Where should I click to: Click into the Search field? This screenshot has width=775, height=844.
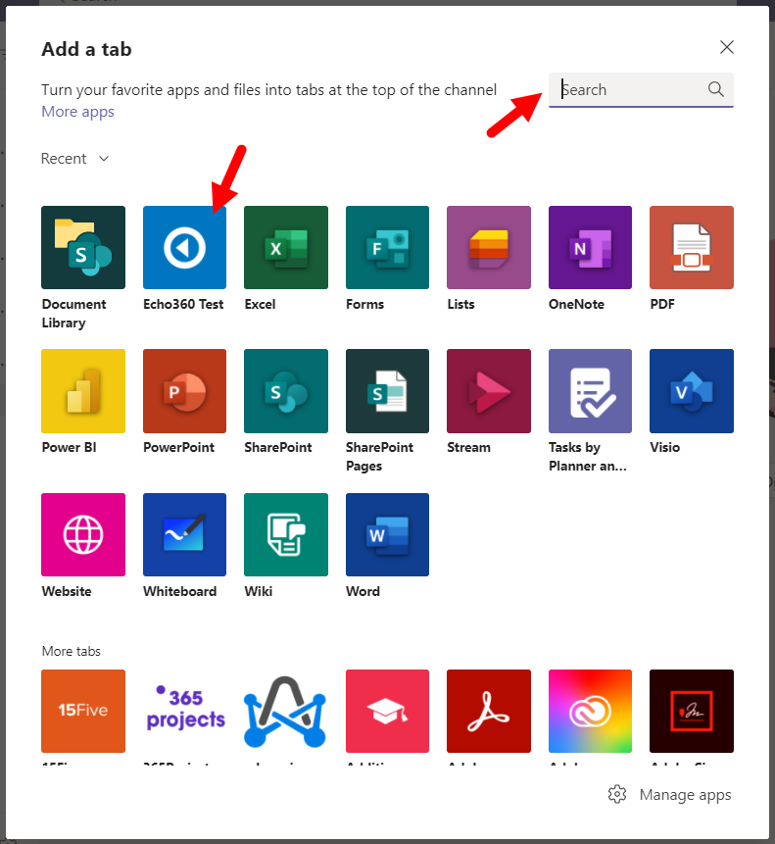pyautogui.click(x=641, y=89)
